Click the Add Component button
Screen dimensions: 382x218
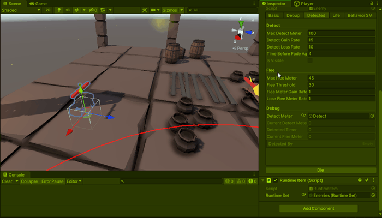[318, 209]
